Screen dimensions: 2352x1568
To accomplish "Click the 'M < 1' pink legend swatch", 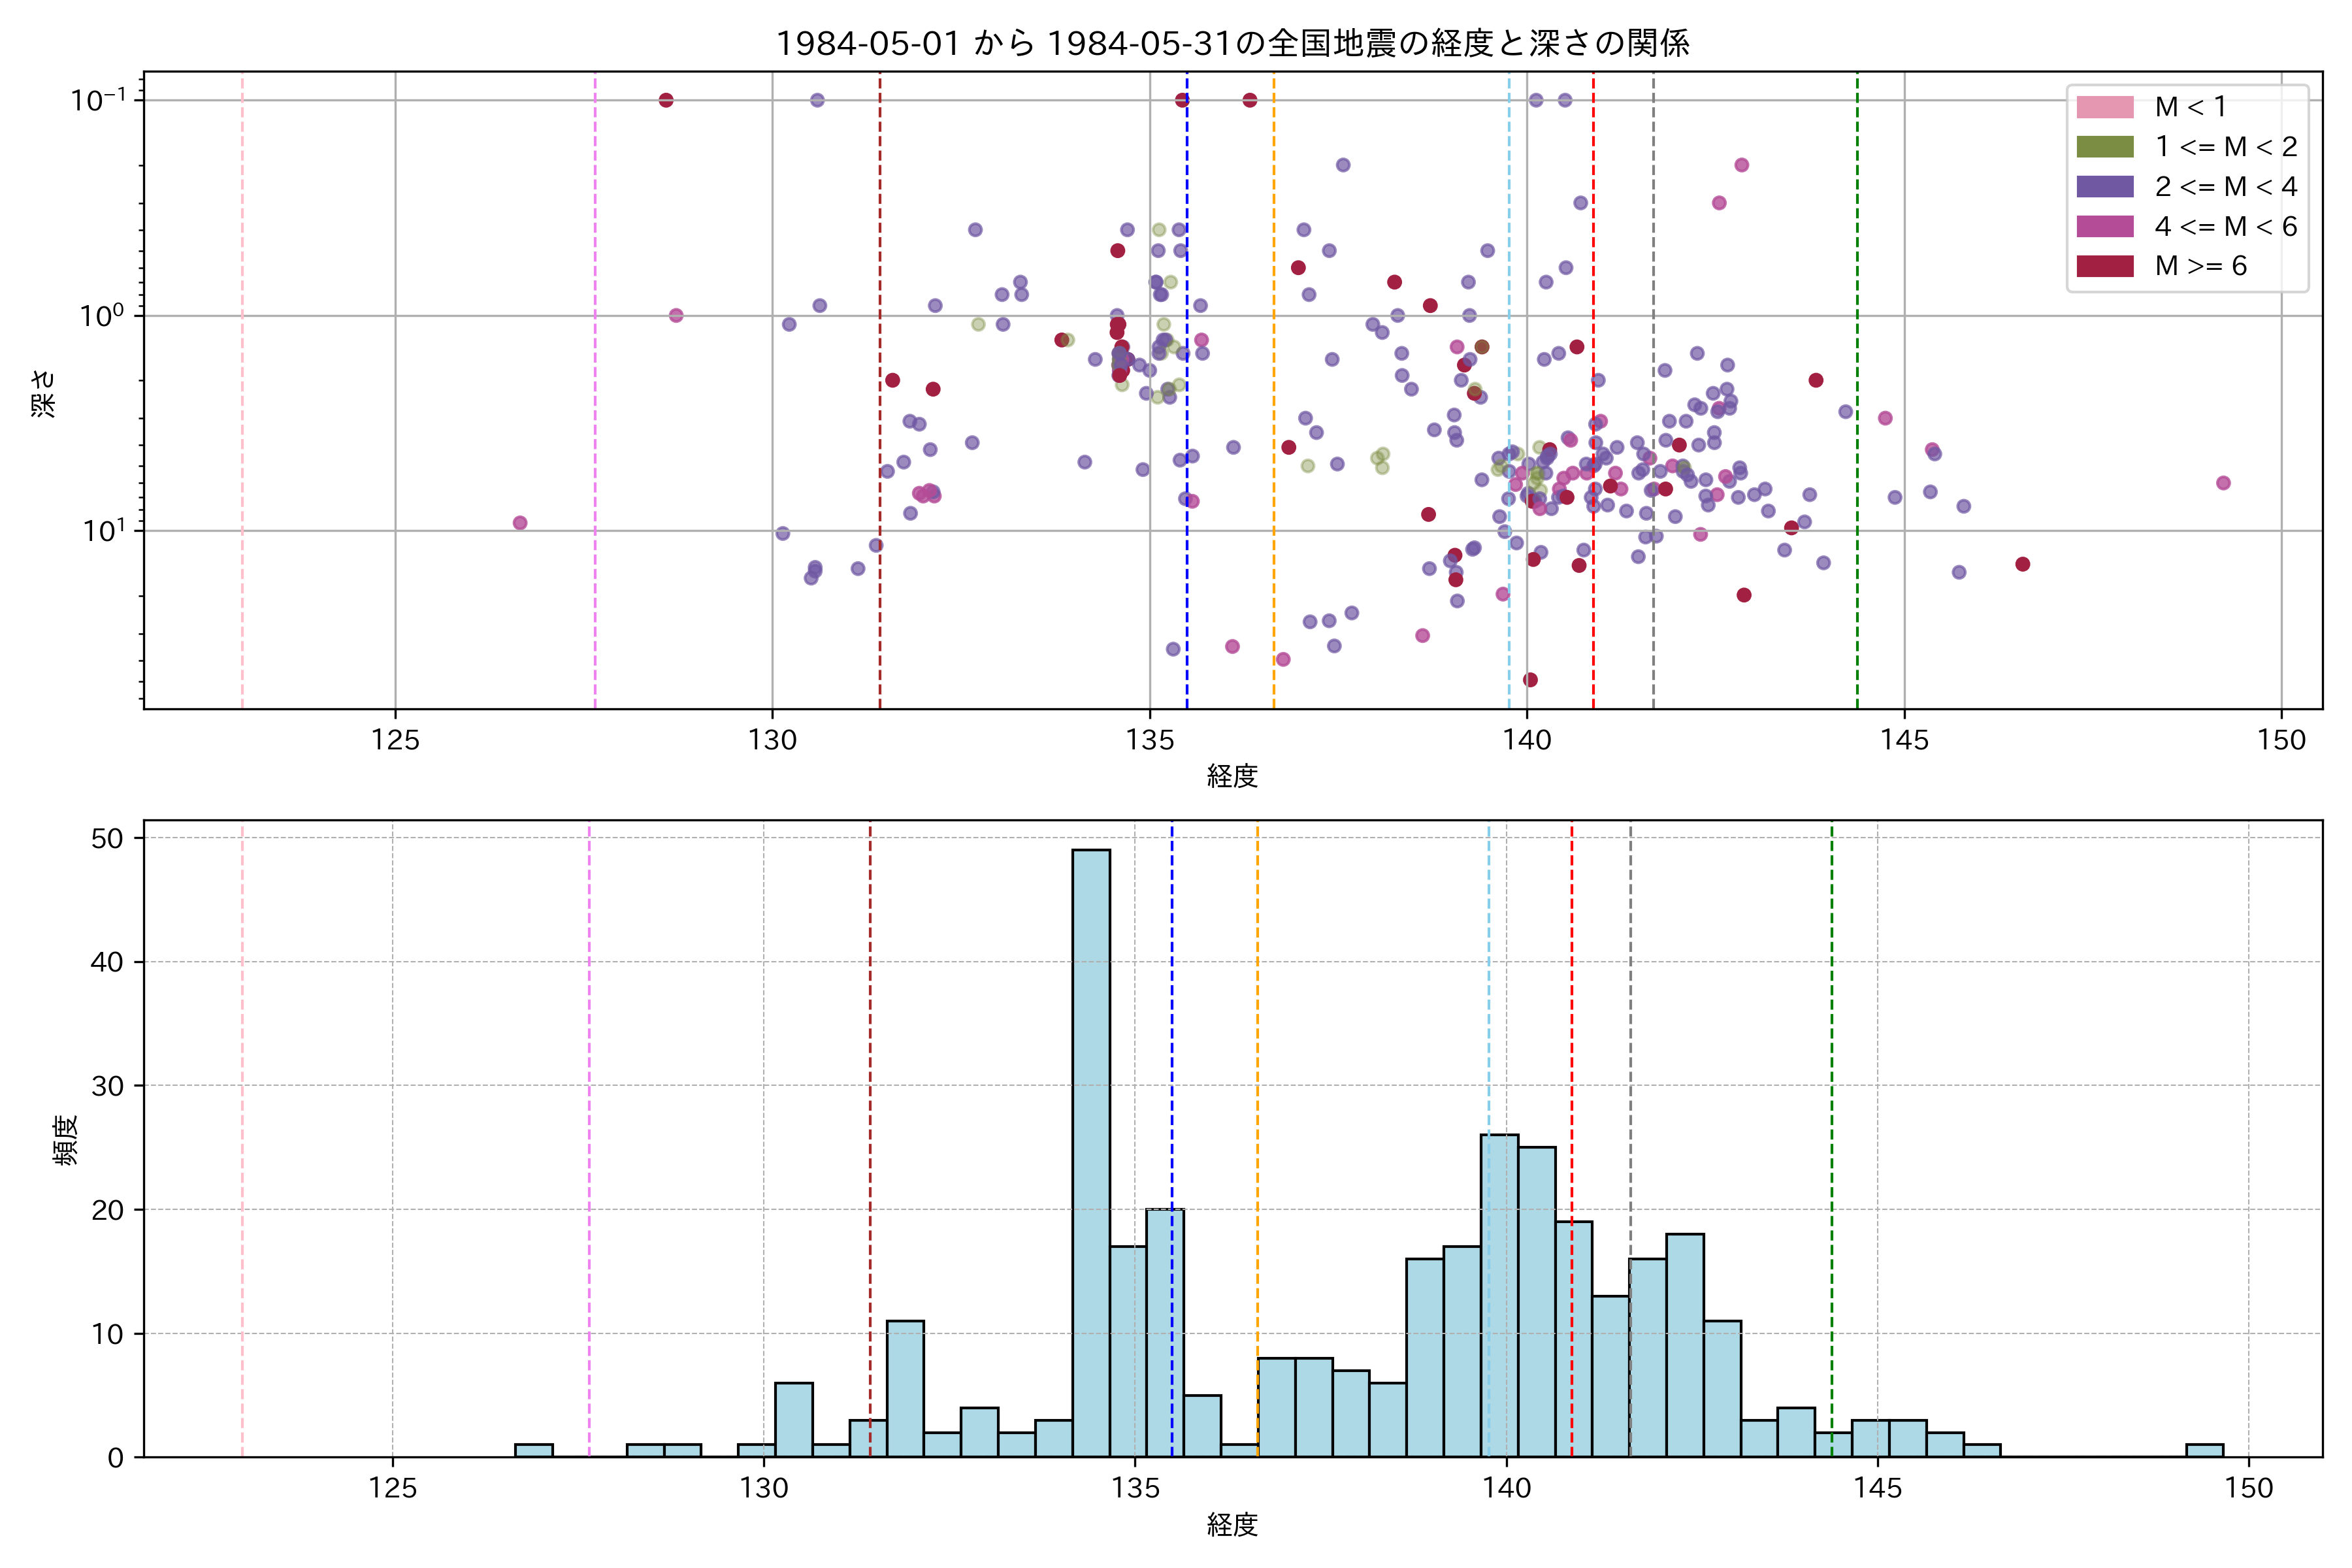I will [x=2104, y=107].
